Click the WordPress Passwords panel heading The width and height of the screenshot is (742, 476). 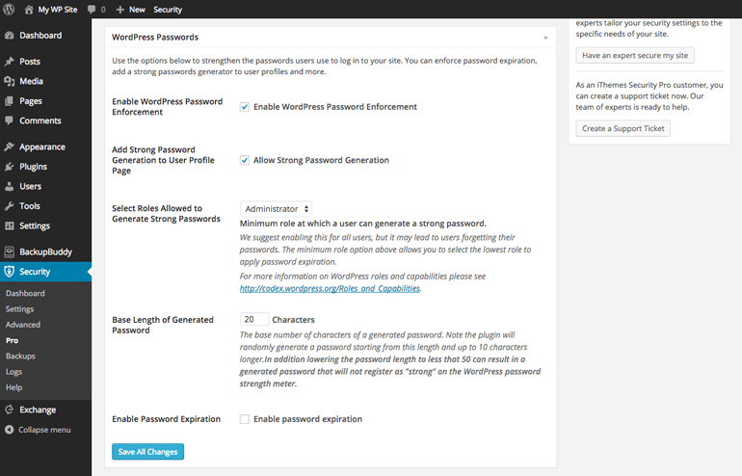[155, 38]
